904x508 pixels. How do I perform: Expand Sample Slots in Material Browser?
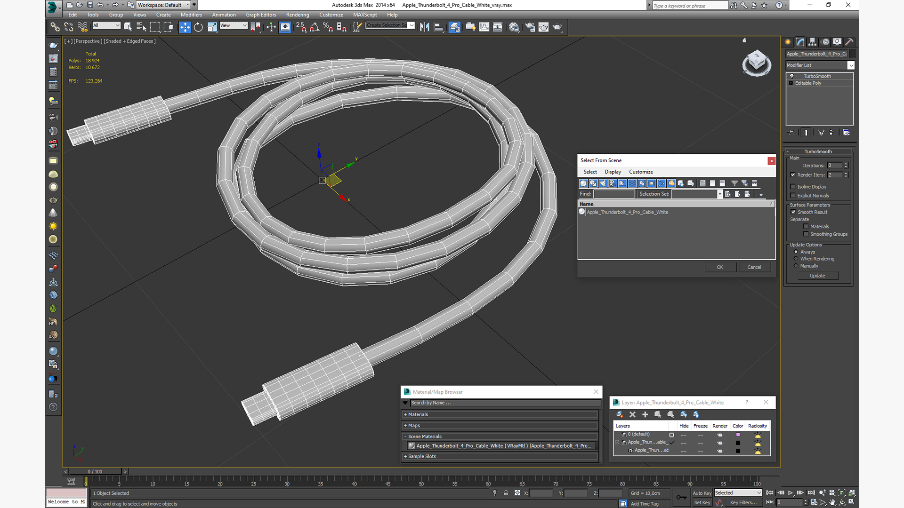point(500,457)
